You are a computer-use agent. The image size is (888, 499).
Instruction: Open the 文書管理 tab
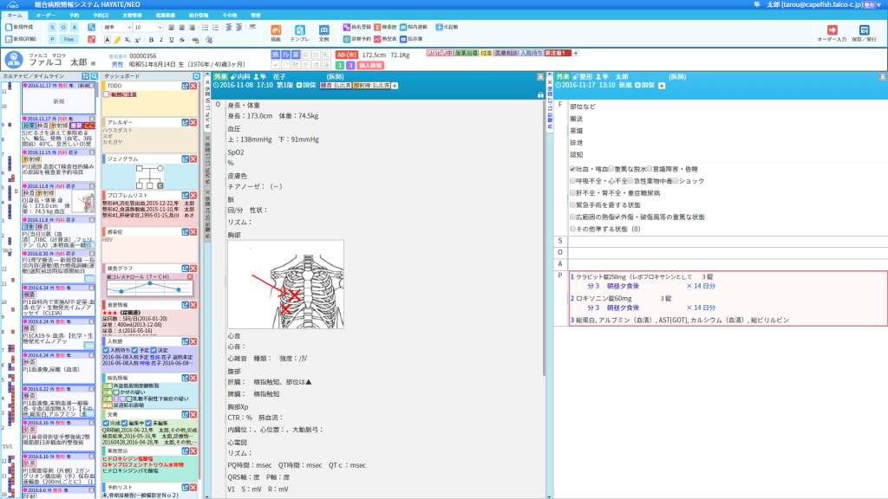[132, 16]
